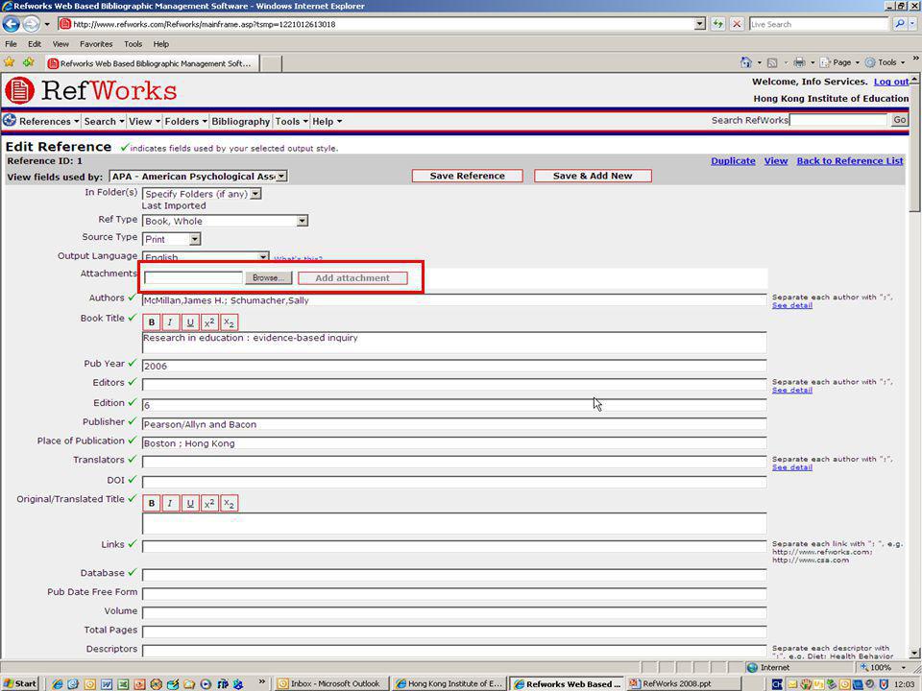Click the Log out link

(x=891, y=82)
